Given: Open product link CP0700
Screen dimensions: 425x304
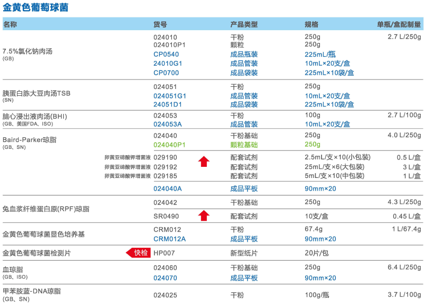Looking at the screenshot, I should [x=166, y=73].
